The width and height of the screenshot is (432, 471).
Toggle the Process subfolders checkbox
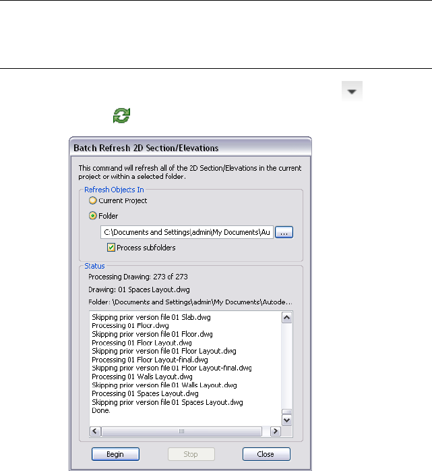[x=111, y=248]
